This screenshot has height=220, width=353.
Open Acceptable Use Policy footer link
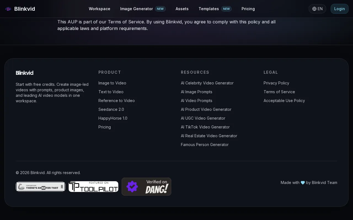(x=284, y=101)
